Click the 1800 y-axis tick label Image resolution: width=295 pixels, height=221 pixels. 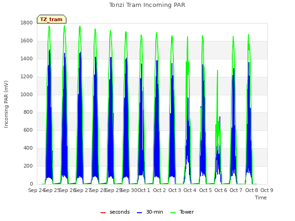tap(27, 23)
